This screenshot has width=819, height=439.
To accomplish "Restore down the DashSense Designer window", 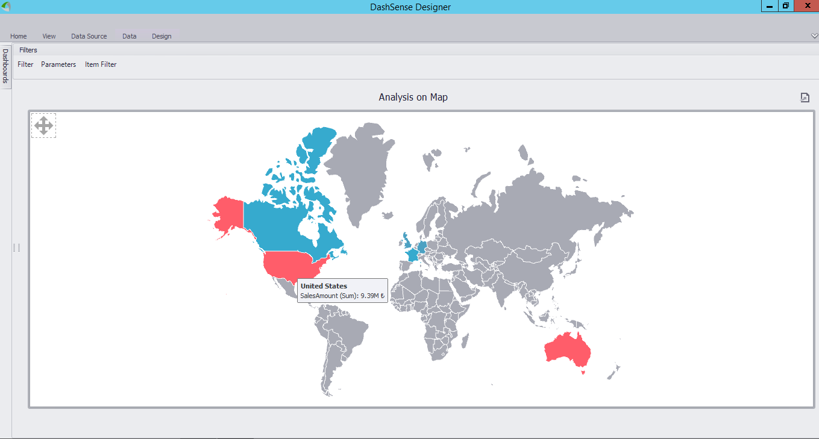I will [x=786, y=6].
